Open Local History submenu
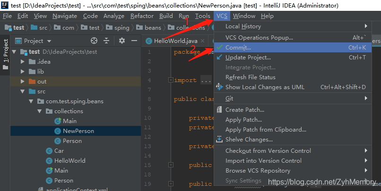 [x=293, y=26]
